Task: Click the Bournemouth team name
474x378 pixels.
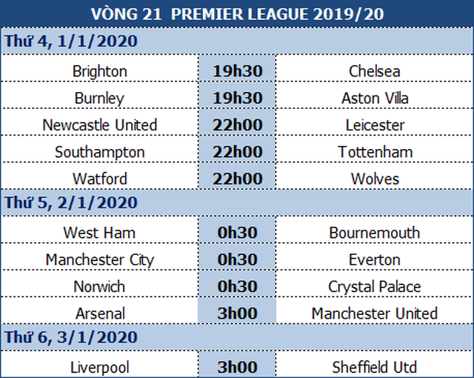Action: 375,233
